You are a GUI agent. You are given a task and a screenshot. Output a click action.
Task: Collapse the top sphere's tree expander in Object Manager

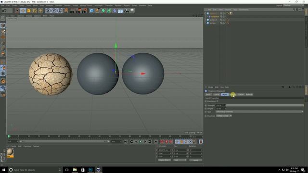[205, 13]
